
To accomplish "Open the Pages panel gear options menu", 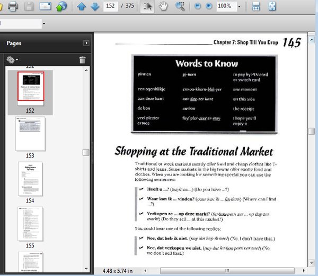I will click(12, 60).
